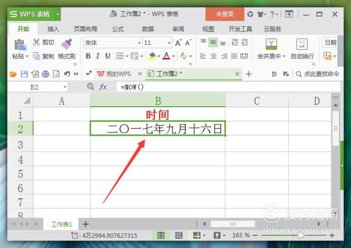Switch to the 开始 ribbon tab
Screen dimensions: 351x248
(23, 29)
